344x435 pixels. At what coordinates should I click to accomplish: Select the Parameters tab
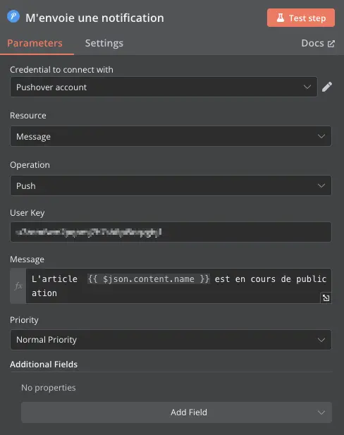pyautogui.click(x=35, y=43)
